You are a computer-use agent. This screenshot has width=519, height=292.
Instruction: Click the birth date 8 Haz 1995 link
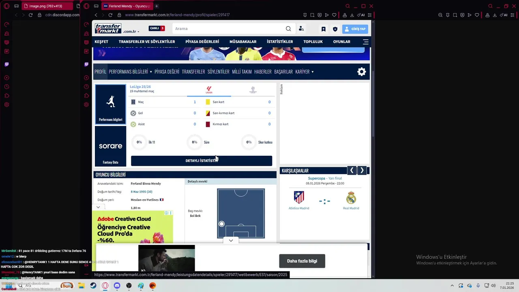[142, 191]
